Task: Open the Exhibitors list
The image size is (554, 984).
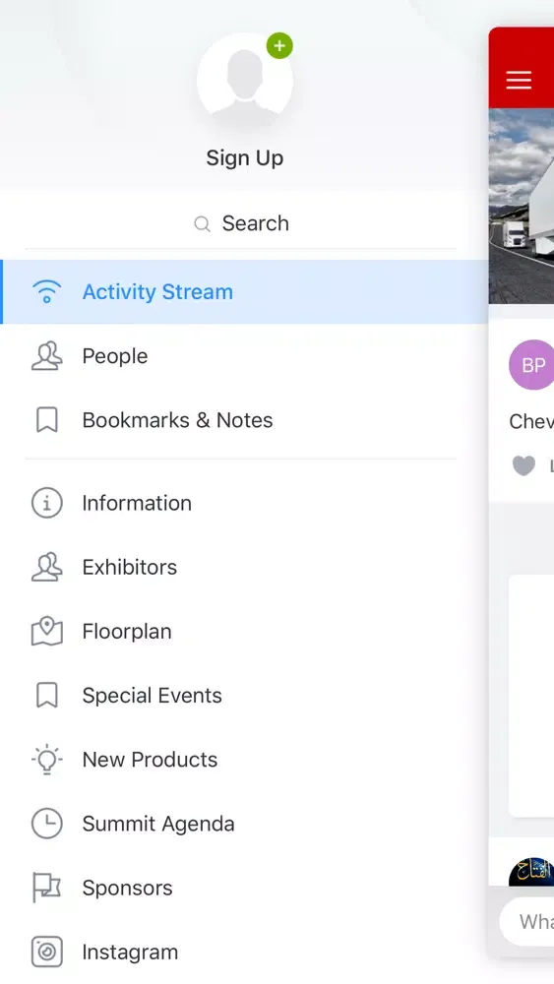Action: [244, 567]
